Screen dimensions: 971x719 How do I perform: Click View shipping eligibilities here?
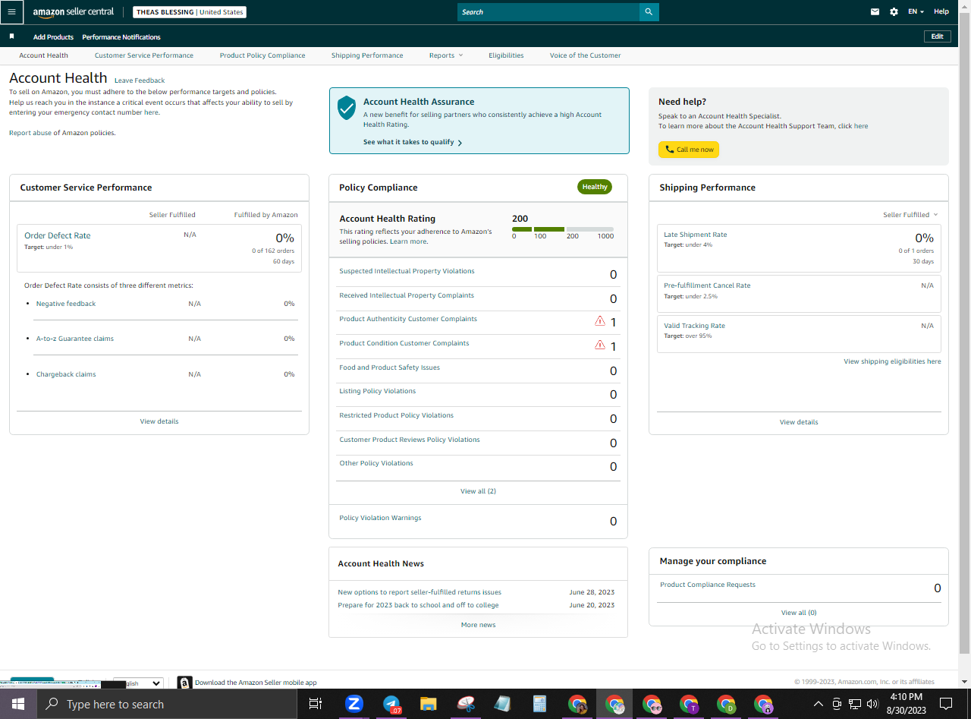click(892, 361)
